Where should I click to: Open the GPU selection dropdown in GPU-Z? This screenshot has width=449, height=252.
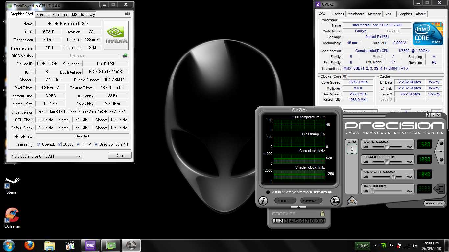pyautogui.click(x=46, y=156)
